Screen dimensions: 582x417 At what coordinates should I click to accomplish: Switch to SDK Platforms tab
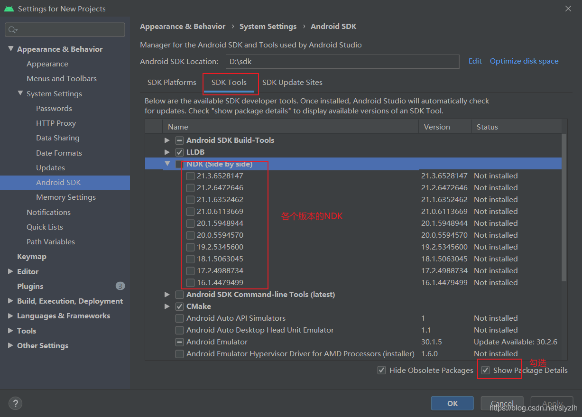coord(172,83)
